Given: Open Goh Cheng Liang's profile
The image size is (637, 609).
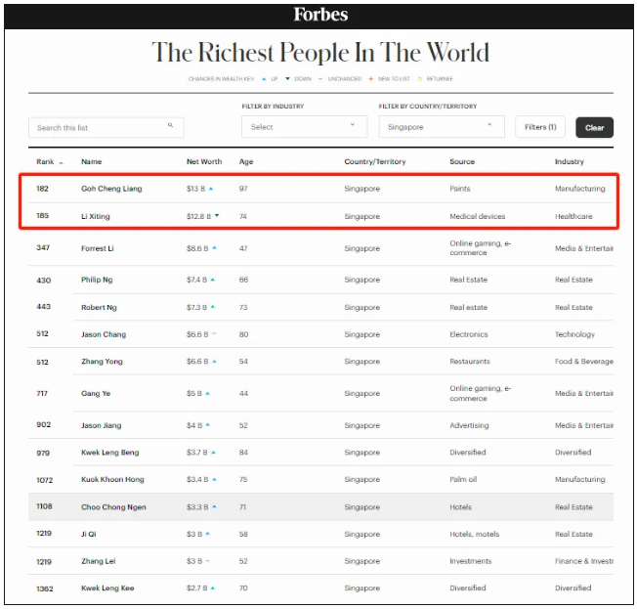Looking at the screenshot, I should click(x=111, y=189).
